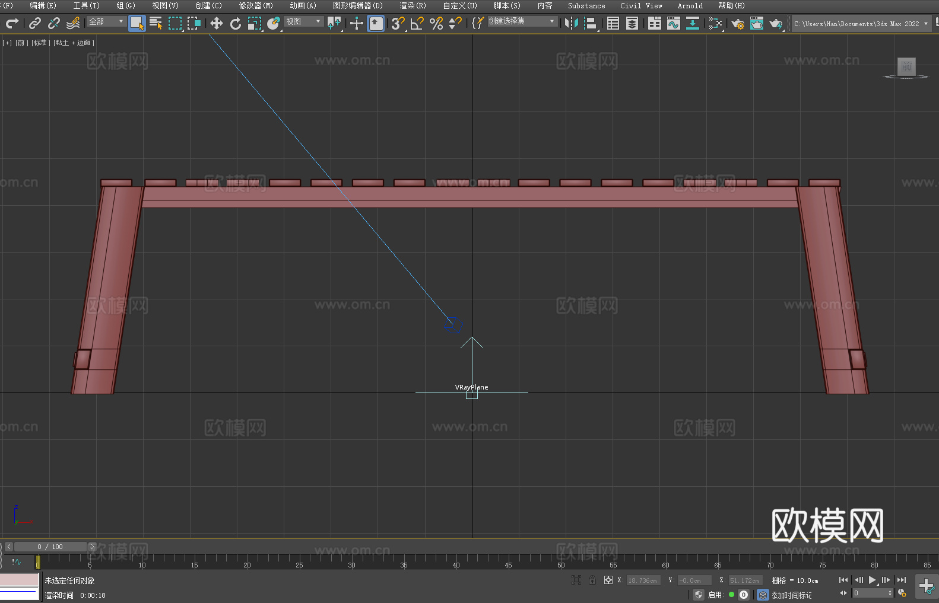The width and height of the screenshot is (939, 603).
Task: Open the 创建选择集 named selection dropdown
Action: click(522, 21)
